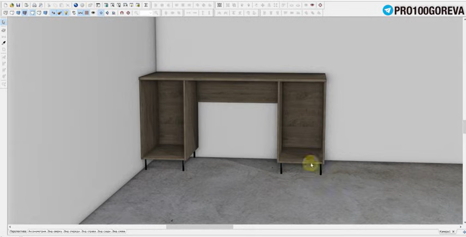The image size is (466, 237).
Task: Click the Sigma report icon
Action: 146,5
